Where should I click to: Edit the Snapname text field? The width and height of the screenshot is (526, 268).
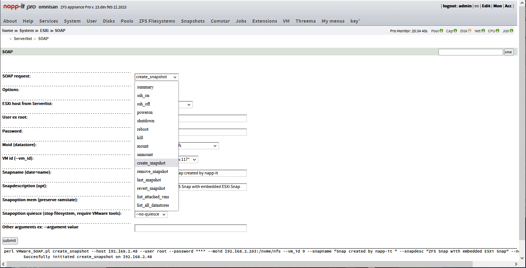tap(212, 173)
